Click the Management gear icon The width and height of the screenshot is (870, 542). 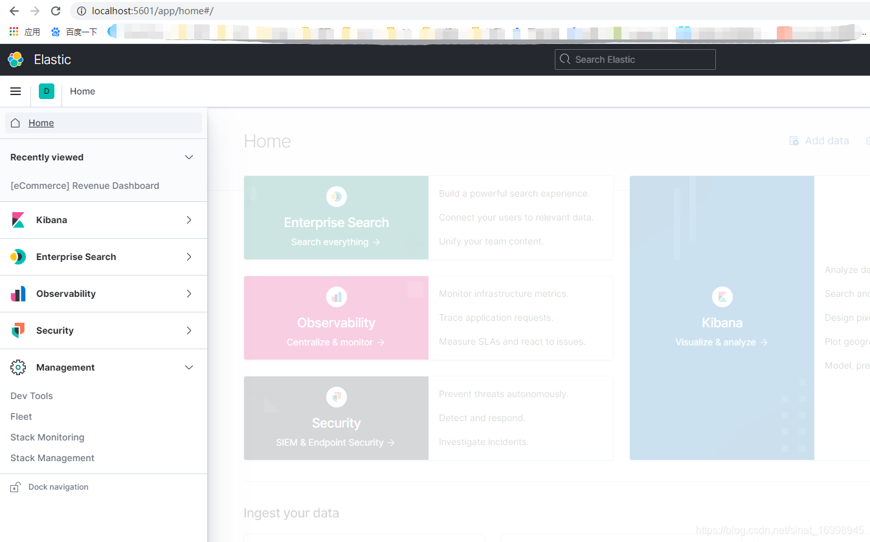(18, 367)
